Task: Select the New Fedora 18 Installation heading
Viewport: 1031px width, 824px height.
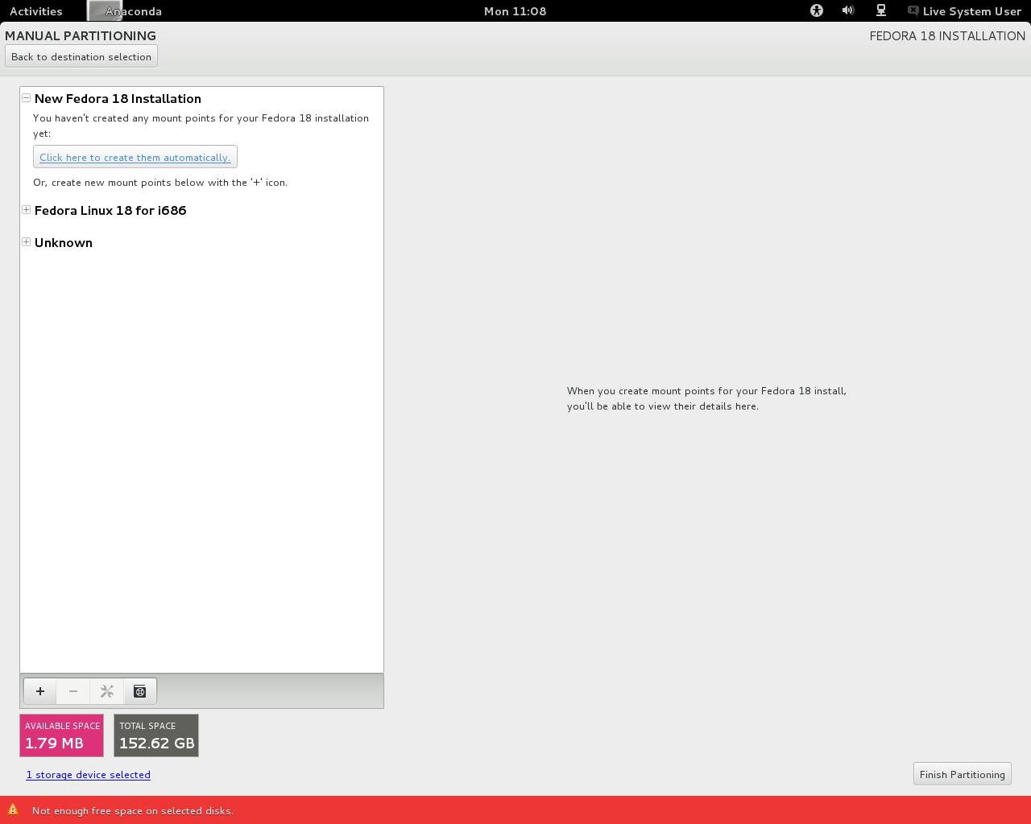Action: point(118,98)
